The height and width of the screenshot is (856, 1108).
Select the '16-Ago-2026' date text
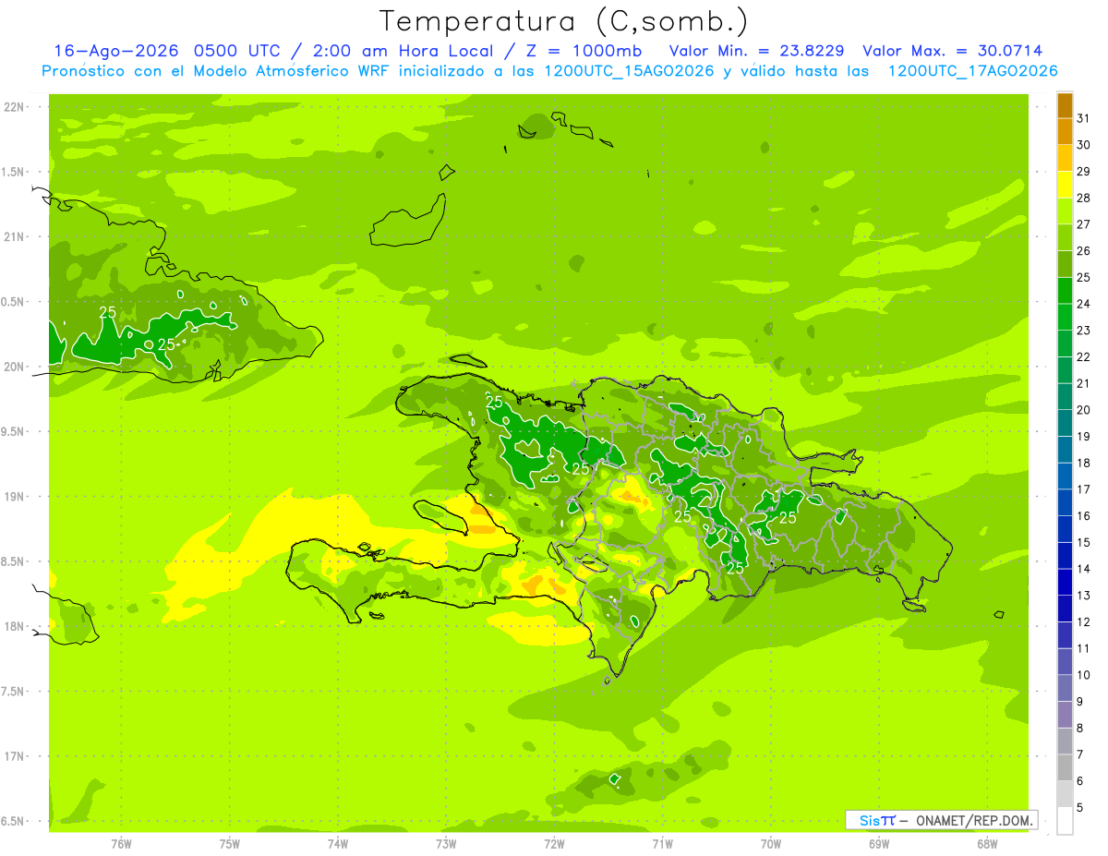(116, 51)
